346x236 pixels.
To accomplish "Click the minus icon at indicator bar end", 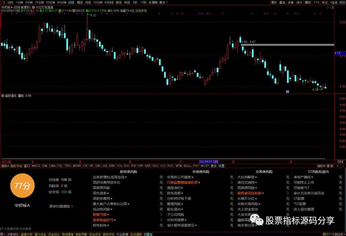I will tap(343, 166).
